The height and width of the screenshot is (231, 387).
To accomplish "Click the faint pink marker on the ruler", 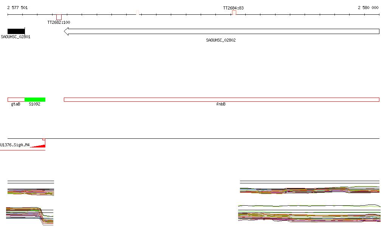I will click(138, 12).
